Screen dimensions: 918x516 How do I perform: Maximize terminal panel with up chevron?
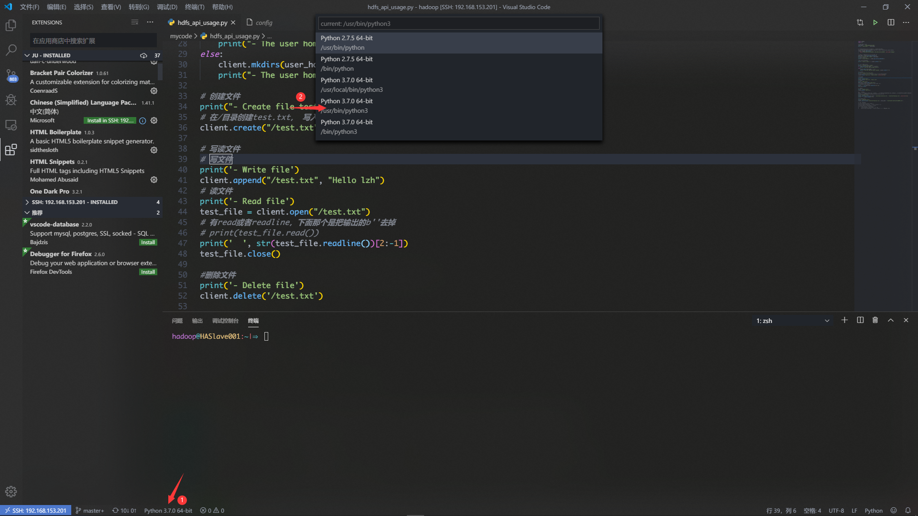click(890, 320)
